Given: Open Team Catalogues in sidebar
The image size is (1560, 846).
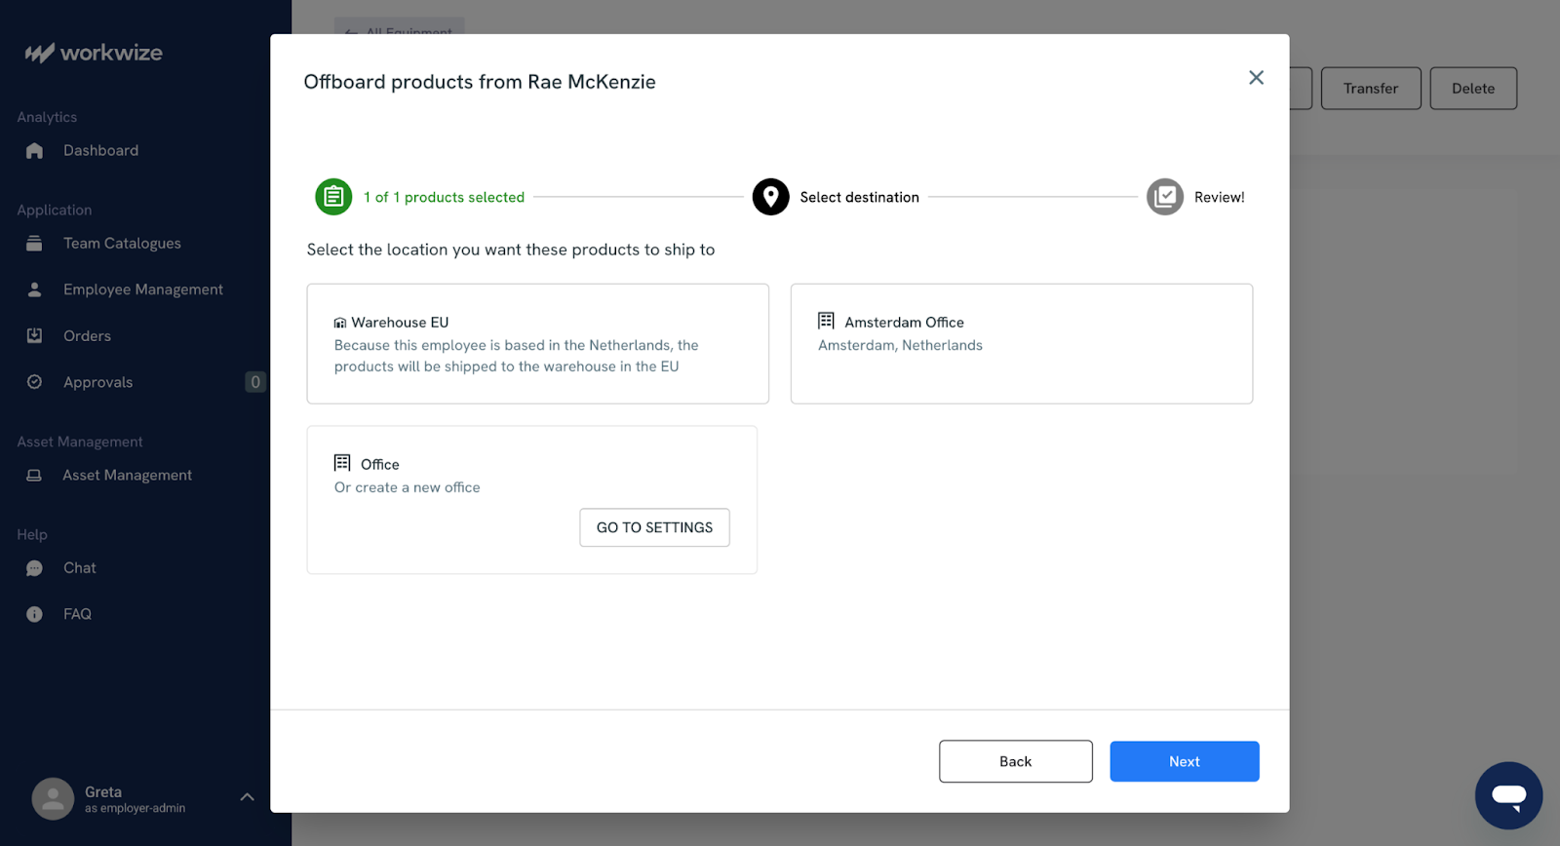Looking at the screenshot, I should pos(122,244).
